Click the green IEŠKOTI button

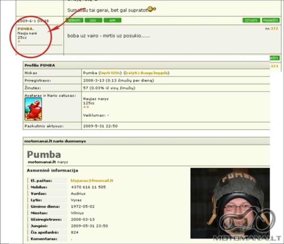[74, 20]
